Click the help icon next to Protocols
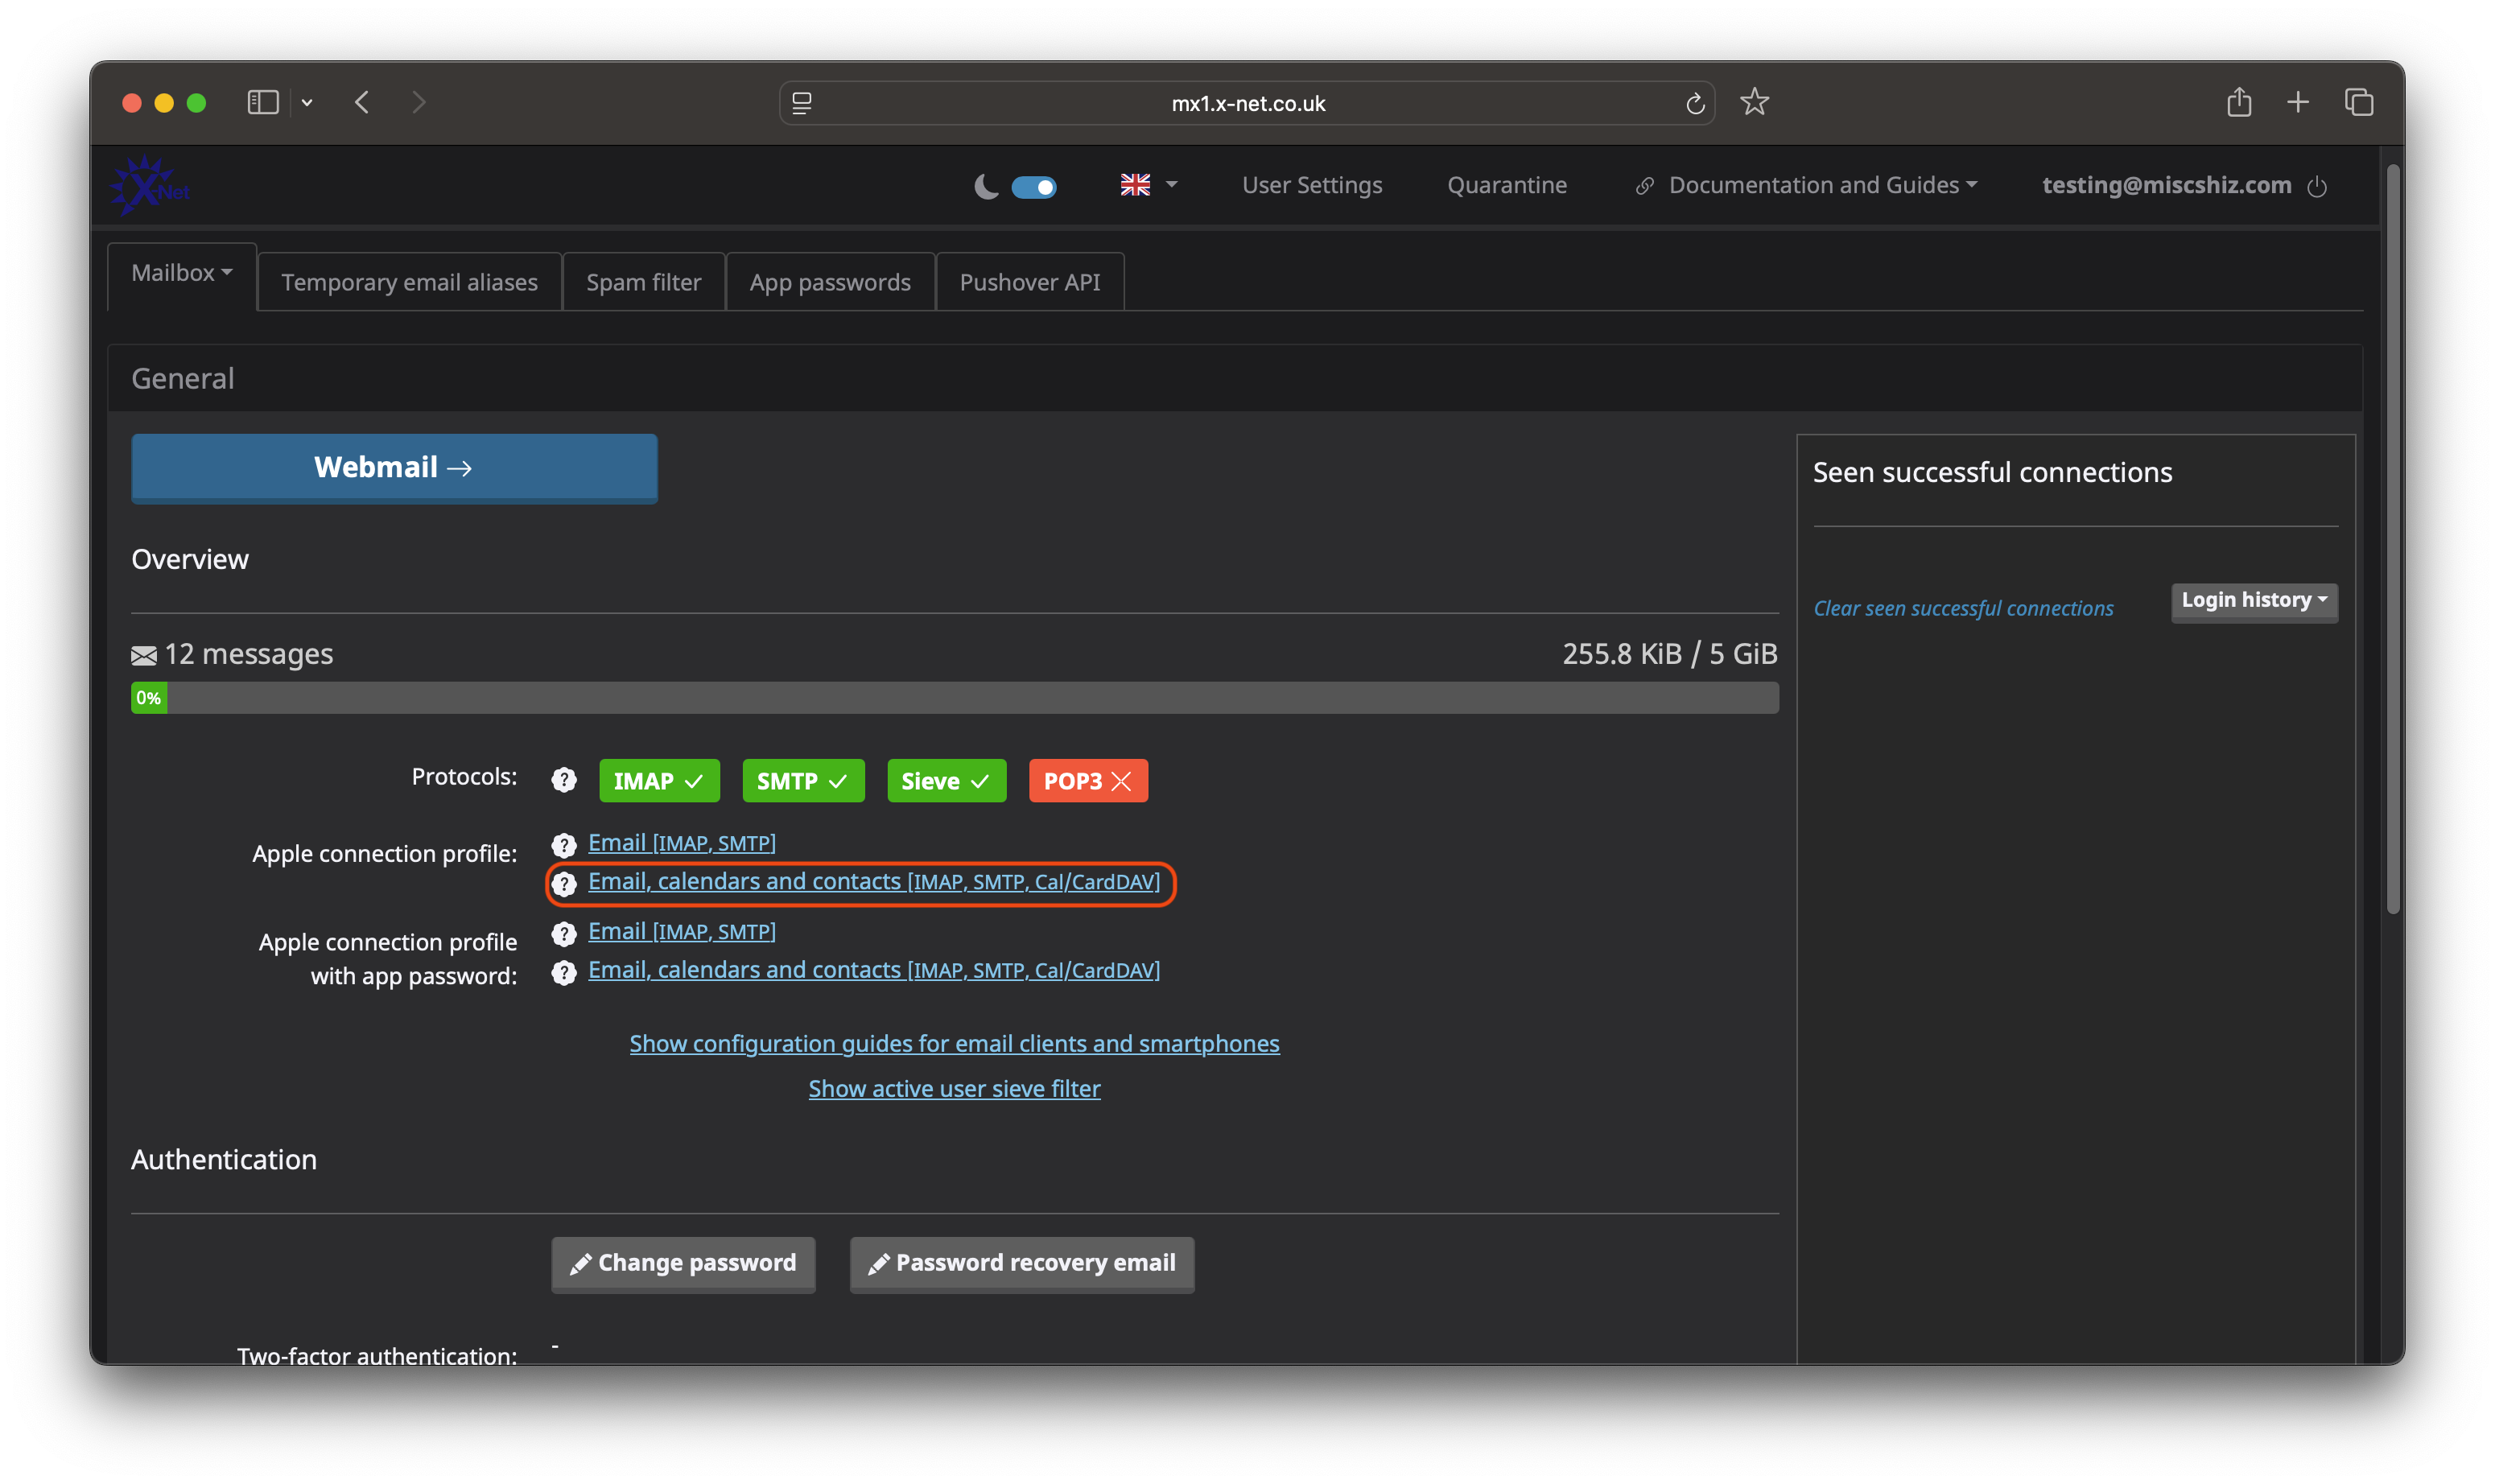2495x1484 pixels. point(564,780)
